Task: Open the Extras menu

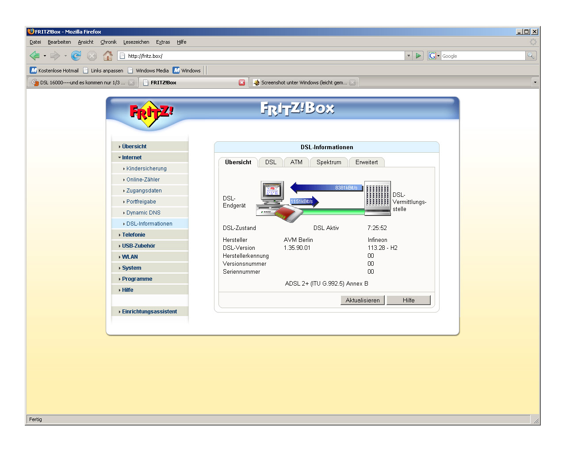Action: [163, 42]
